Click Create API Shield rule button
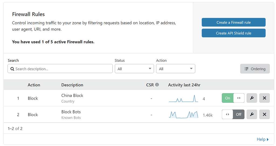 pos(233,33)
